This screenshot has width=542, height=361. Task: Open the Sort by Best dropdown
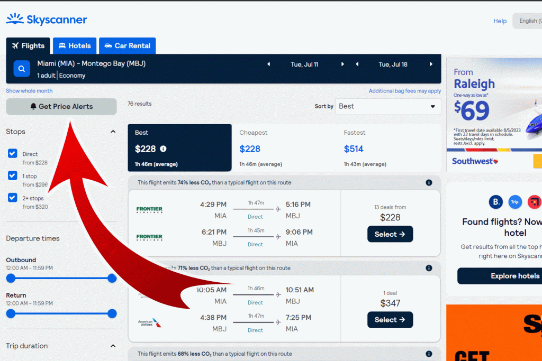(388, 106)
